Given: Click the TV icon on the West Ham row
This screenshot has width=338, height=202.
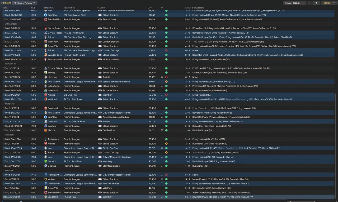Looking at the screenshot, I should 162,42.
